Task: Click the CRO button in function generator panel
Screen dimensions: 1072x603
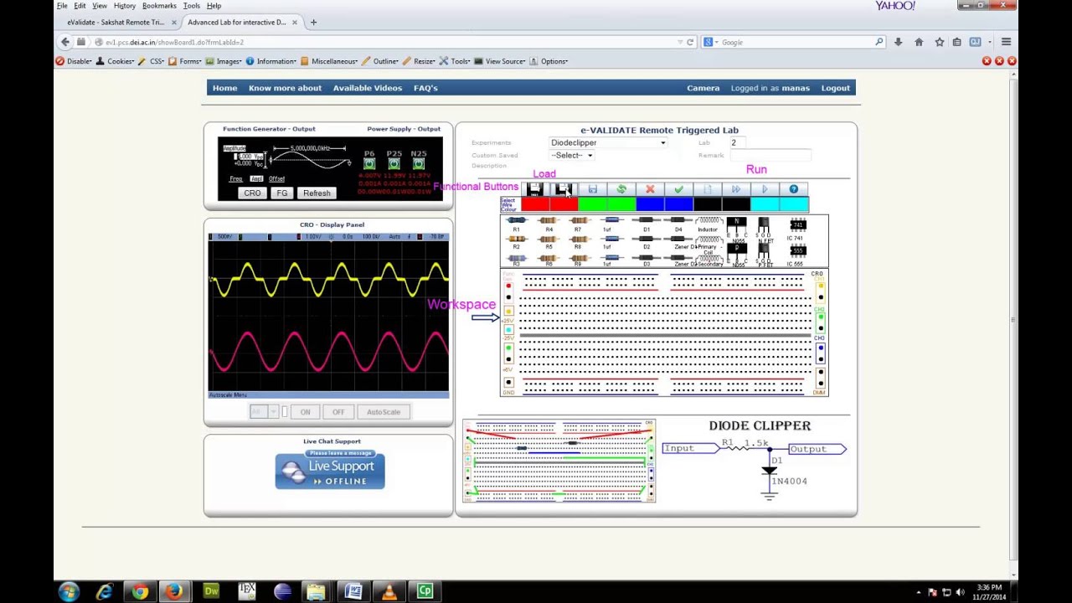Action: click(252, 193)
